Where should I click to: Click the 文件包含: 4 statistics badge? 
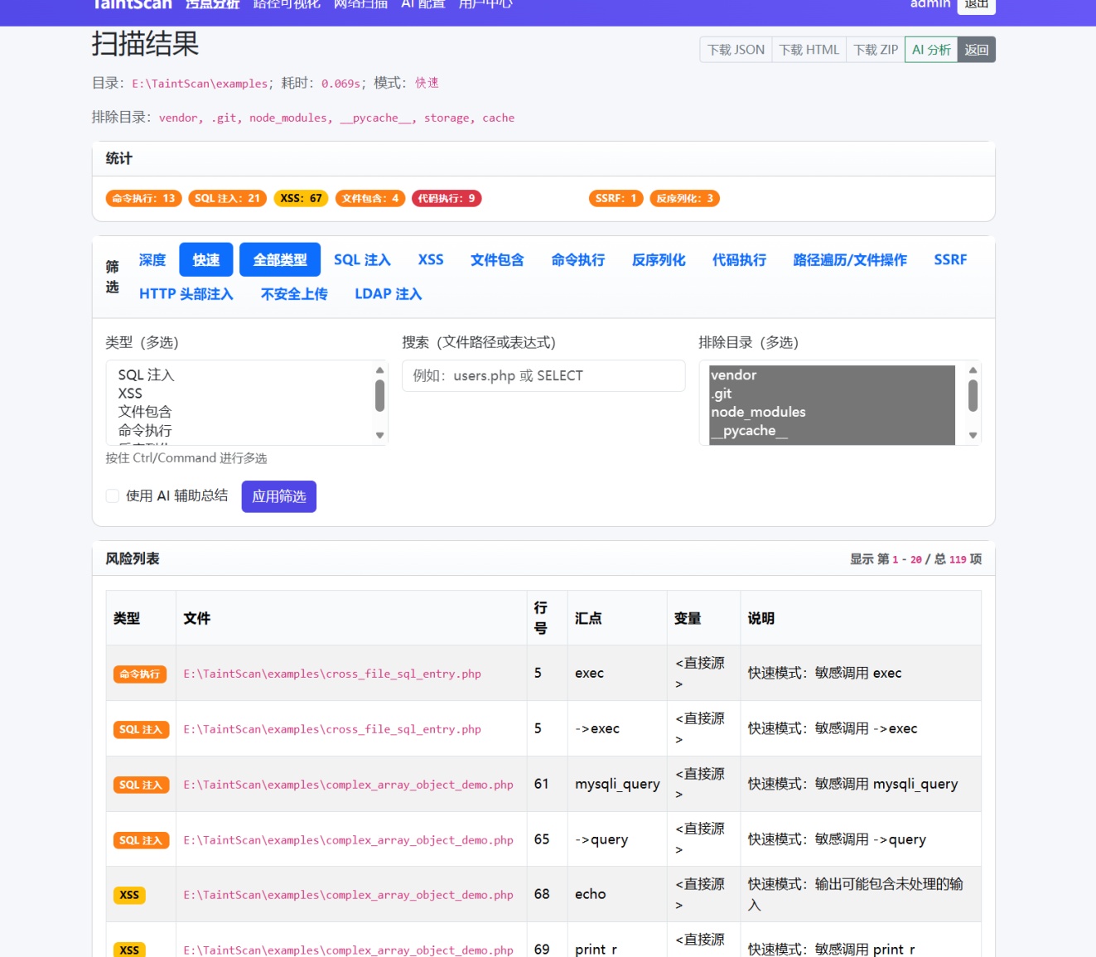tap(369, 199)
